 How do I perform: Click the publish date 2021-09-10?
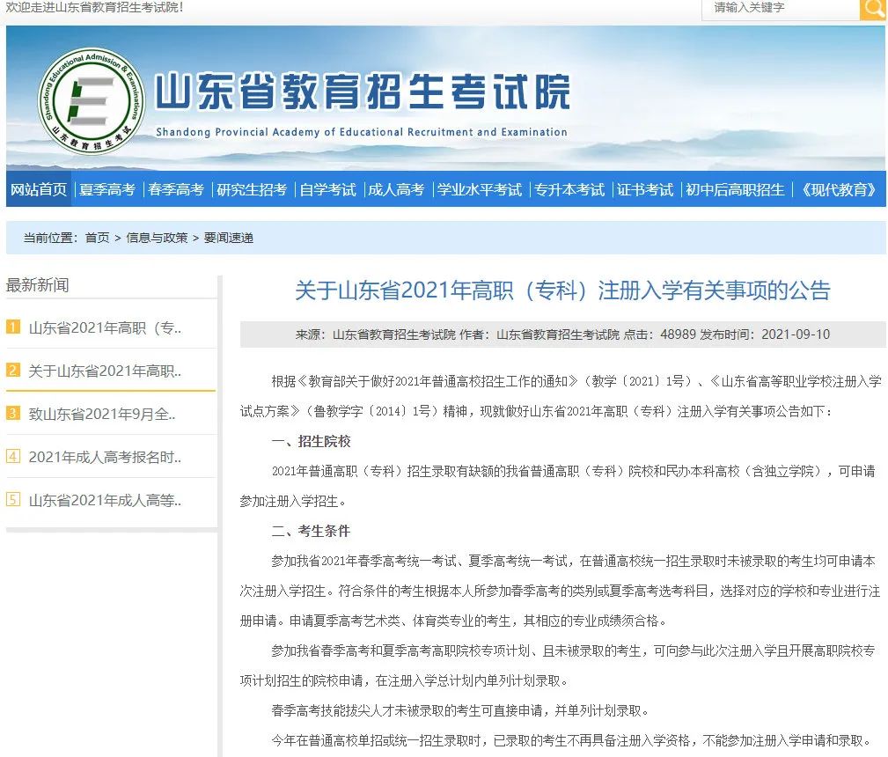tap(795, 334)
